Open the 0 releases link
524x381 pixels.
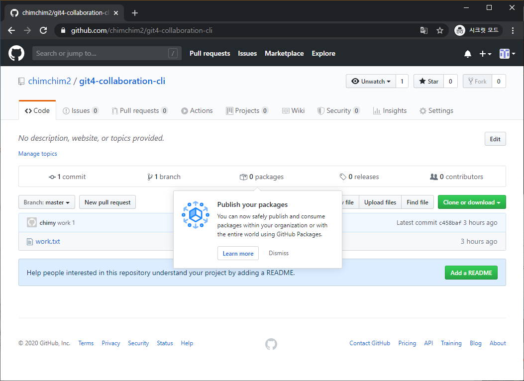tap(359, 177)
